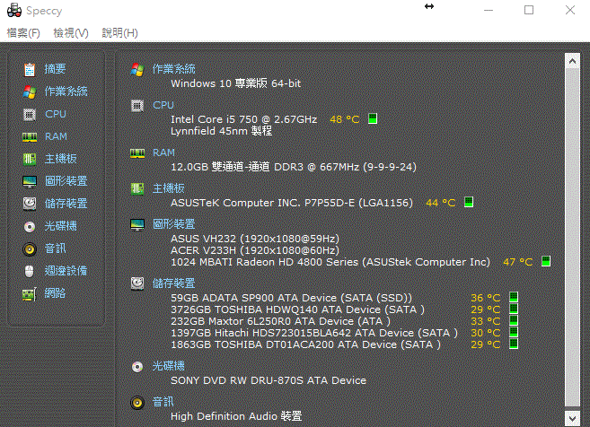Viewport: 590px width, 427px height.
Task: Click green indicator for ADATA SP900 36 °C
Action: [x=514, y=297]
